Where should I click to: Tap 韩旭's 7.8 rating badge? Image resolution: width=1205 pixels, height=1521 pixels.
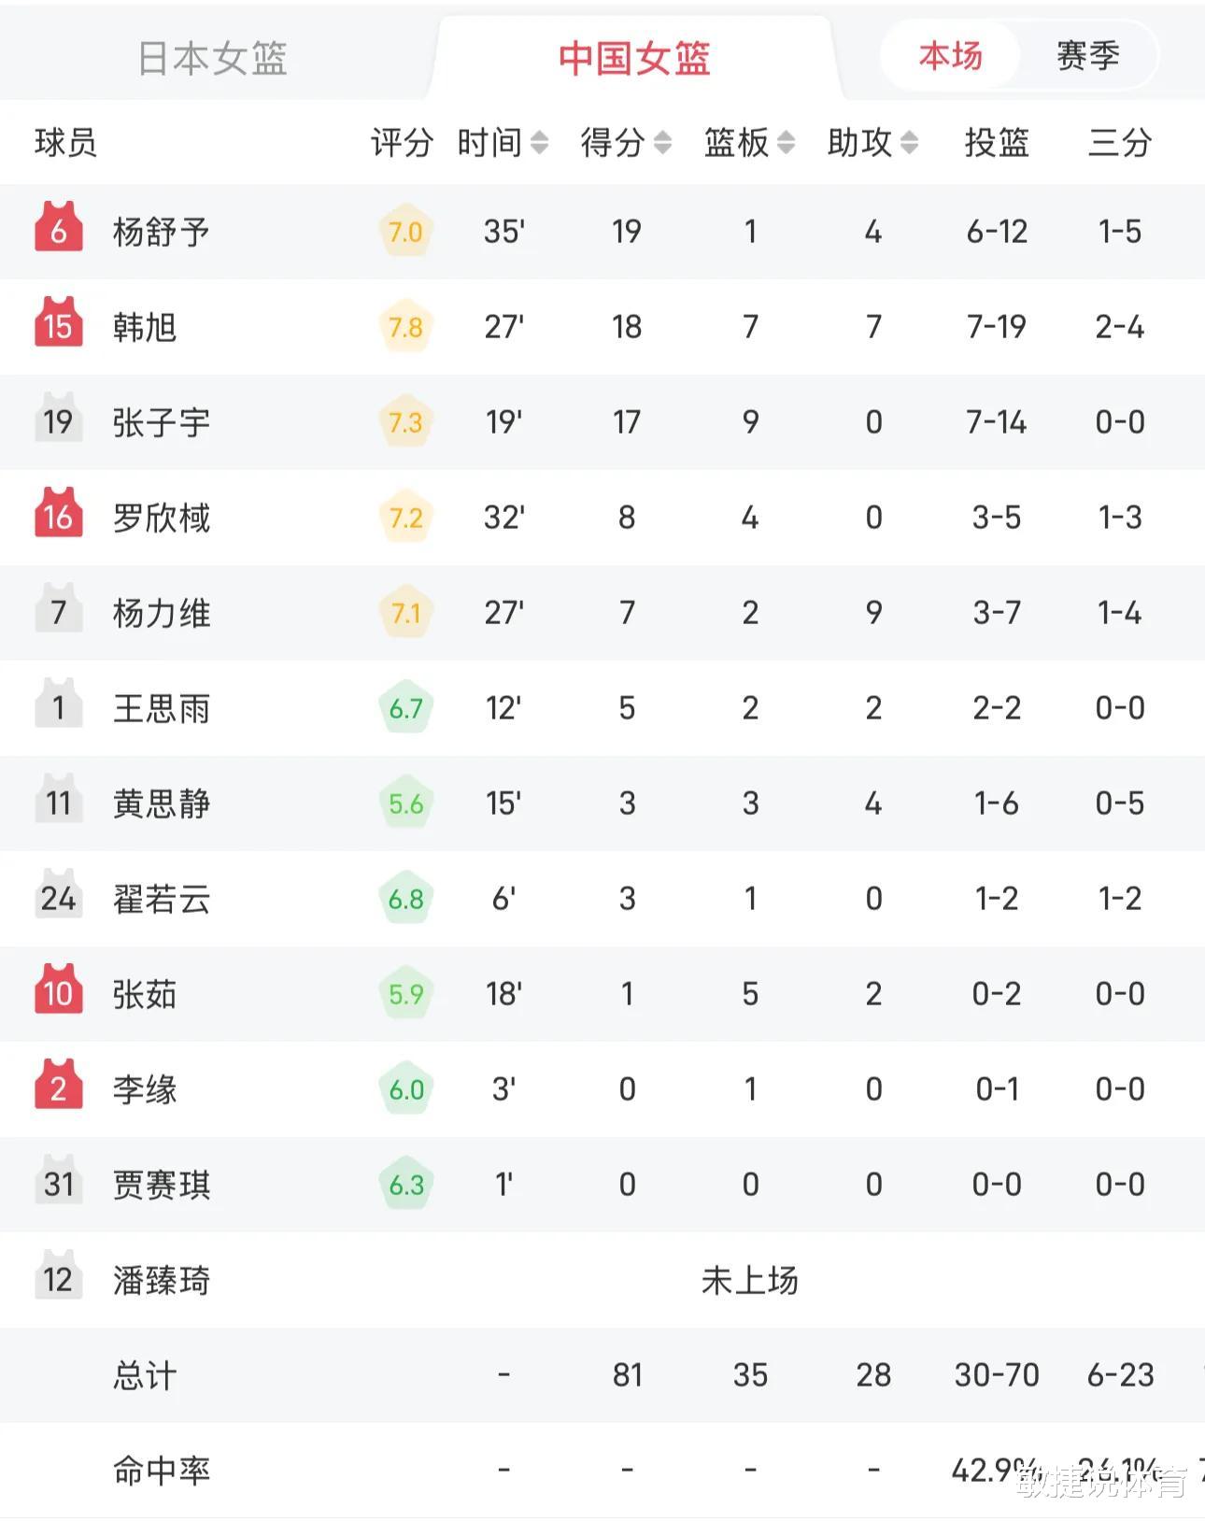(x=405, y=327)
